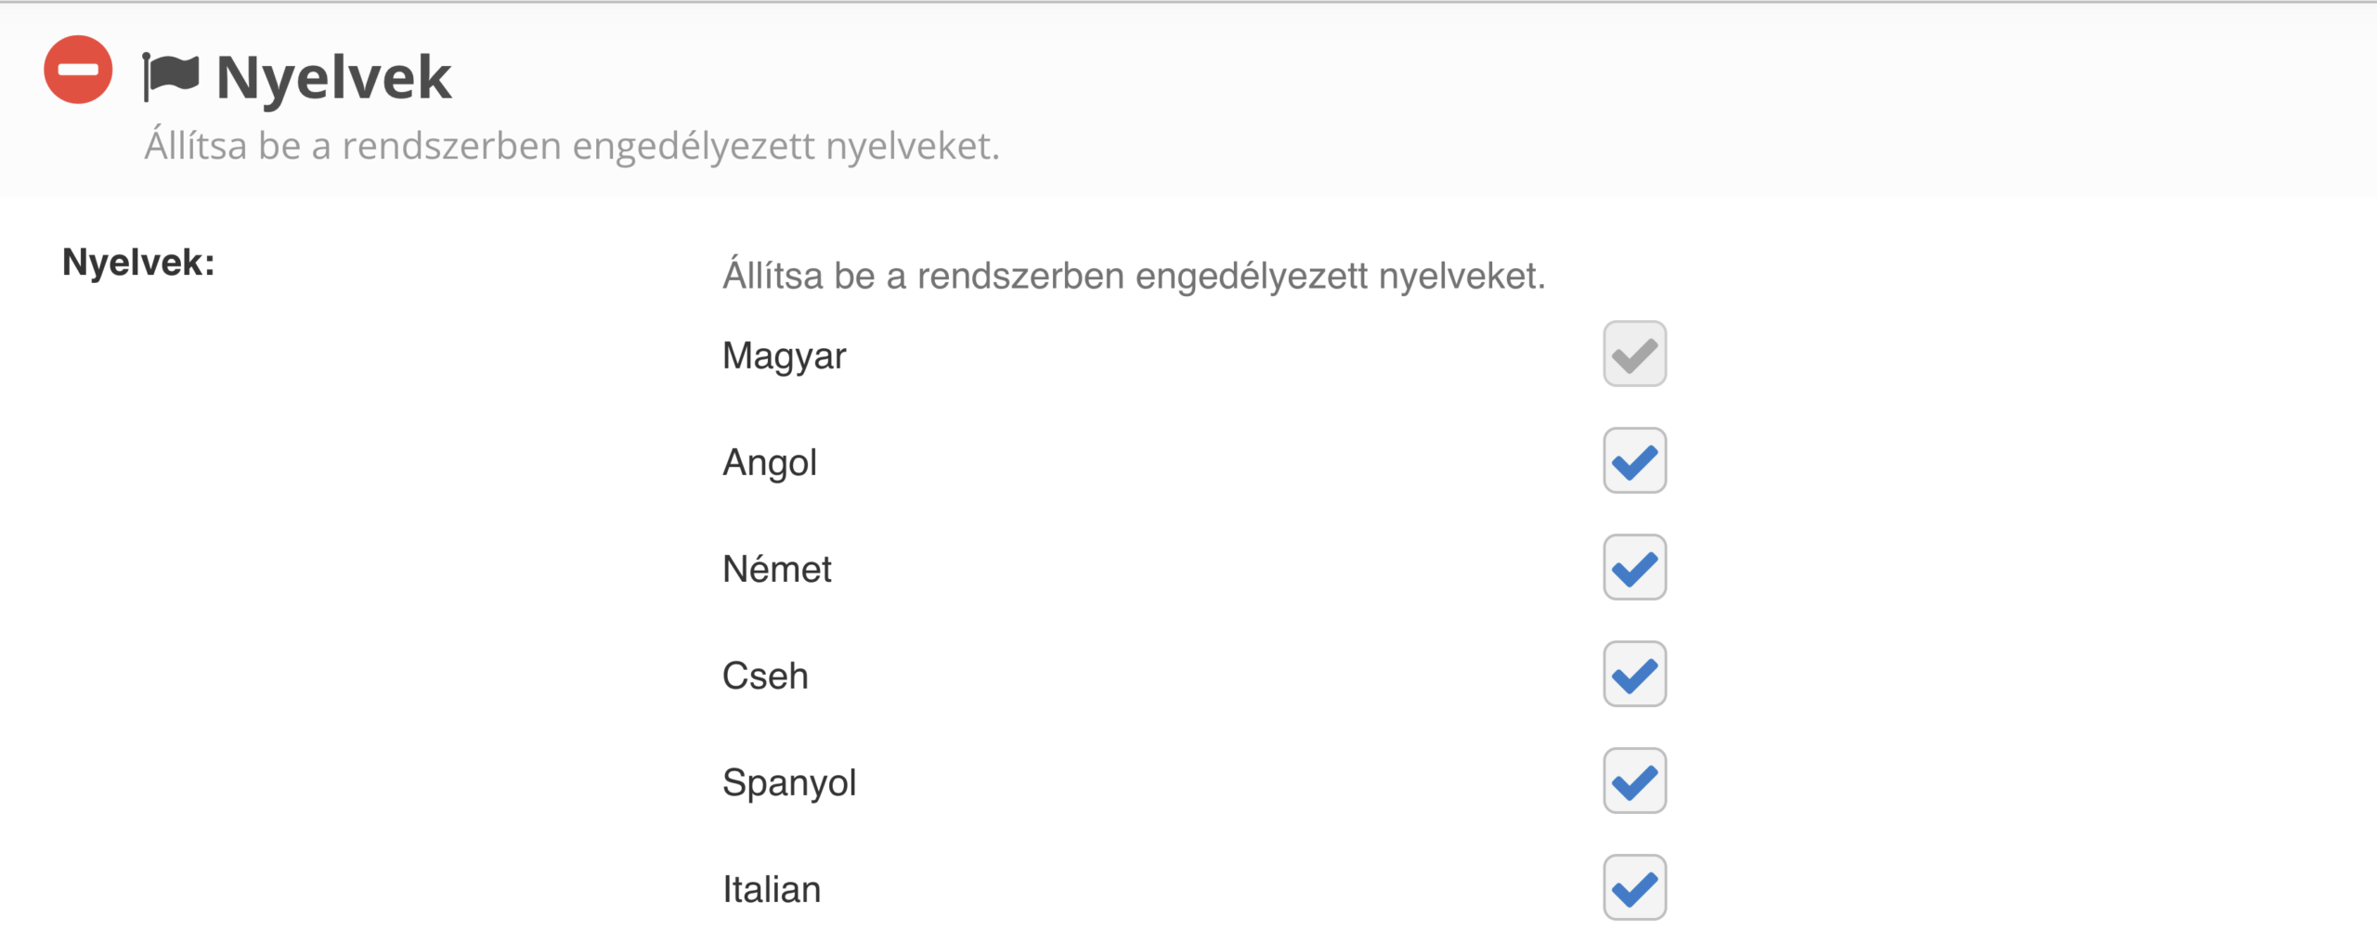Uncheck the Cseh checkbox
2377x942 pixels.
coord(1634,675)
